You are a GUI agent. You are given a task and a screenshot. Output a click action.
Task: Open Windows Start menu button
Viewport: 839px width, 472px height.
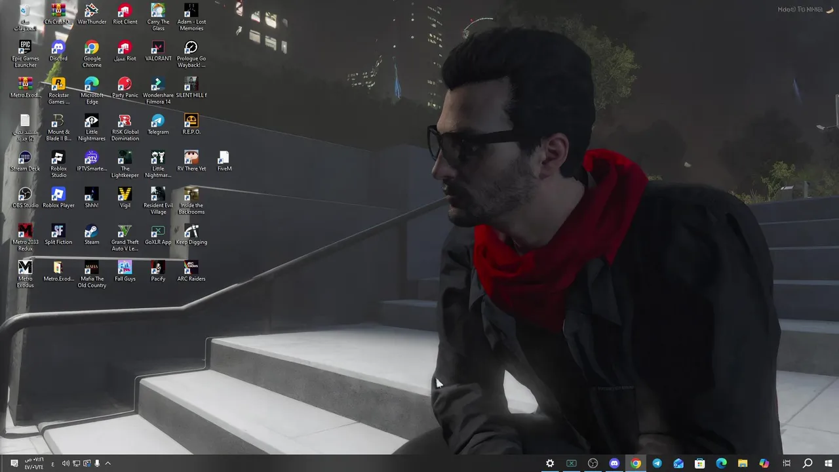click(829, 463)
